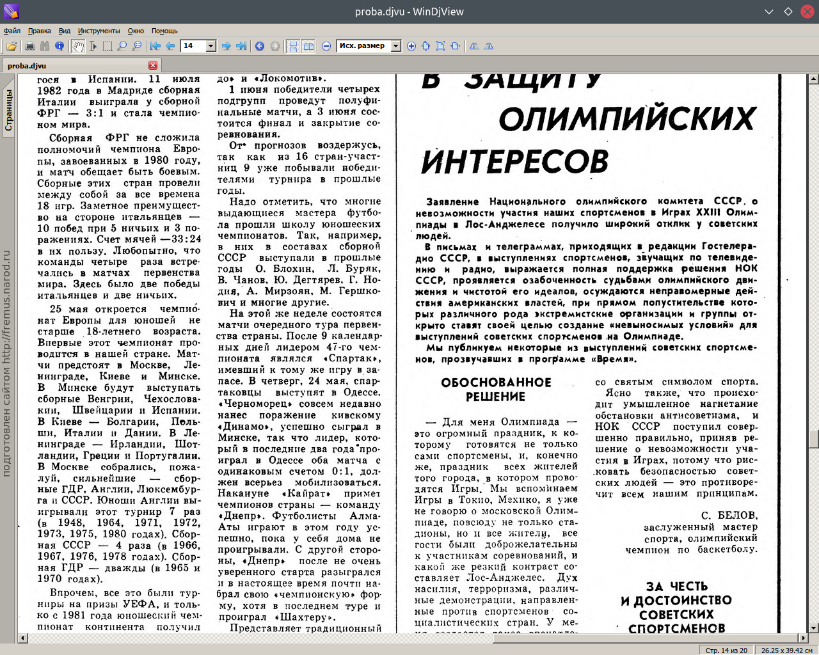819x655 pixels.
Task: Click the vertical scrollbar thumb
Action: 813,439
